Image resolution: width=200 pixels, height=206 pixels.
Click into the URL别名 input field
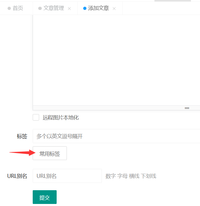[67, 176]
